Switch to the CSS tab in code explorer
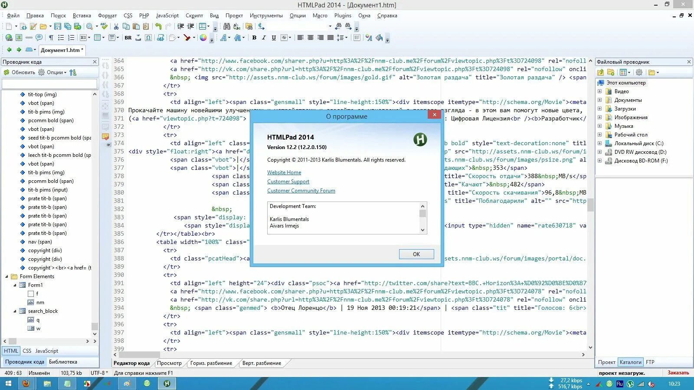The width and height of the screenshot is (694, 390). (27, 351)
